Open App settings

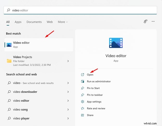pos(94,102)
